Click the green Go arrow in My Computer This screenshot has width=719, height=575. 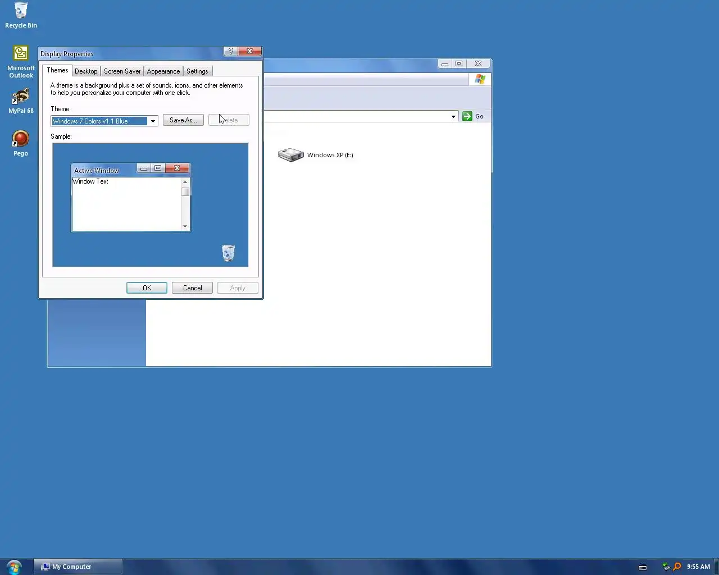point(467,116)
